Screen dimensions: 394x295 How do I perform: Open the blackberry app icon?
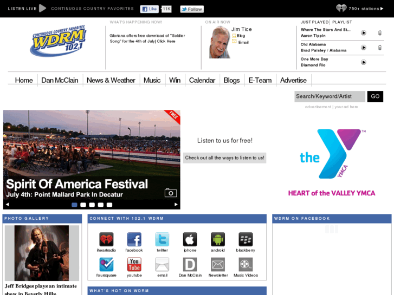coord(246,239)
